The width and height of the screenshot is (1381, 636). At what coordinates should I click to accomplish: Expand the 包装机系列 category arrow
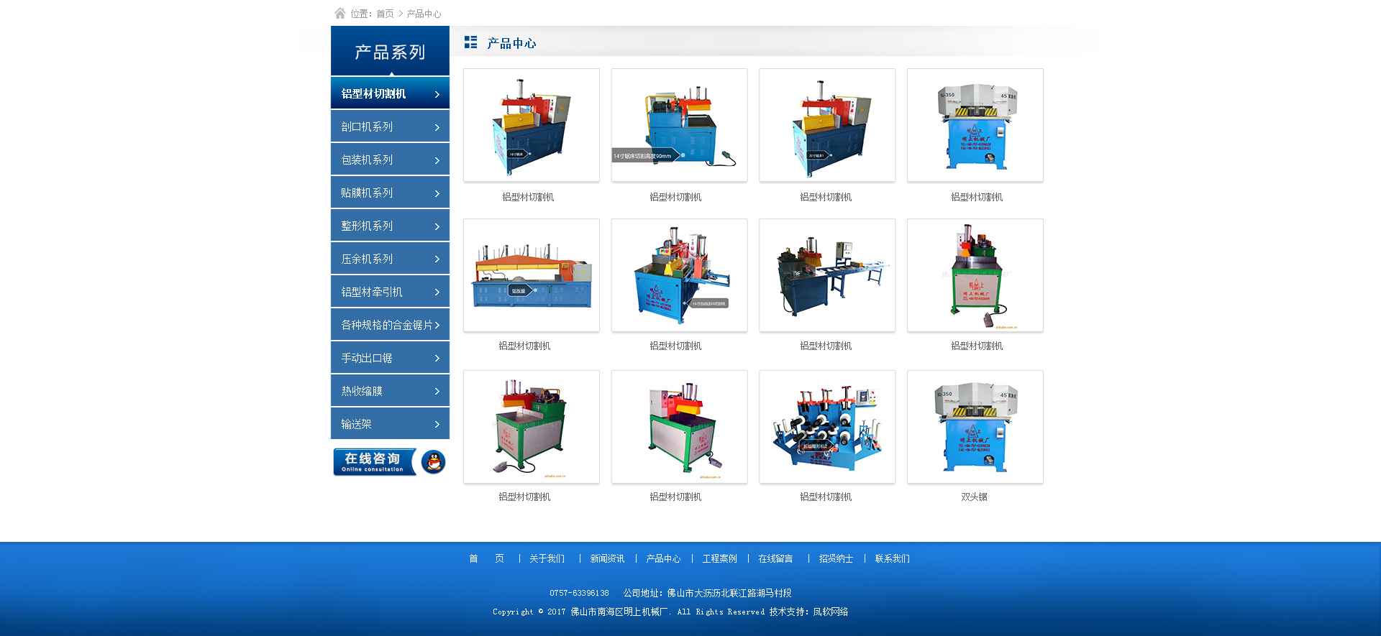click(437, 161)
